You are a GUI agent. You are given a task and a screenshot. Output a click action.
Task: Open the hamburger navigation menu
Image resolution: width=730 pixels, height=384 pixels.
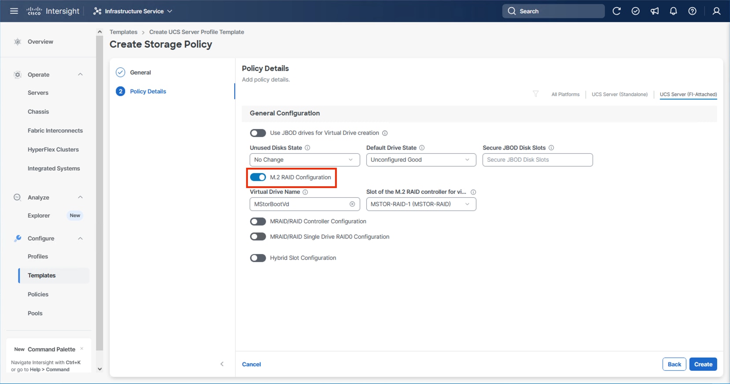[14, 11]
